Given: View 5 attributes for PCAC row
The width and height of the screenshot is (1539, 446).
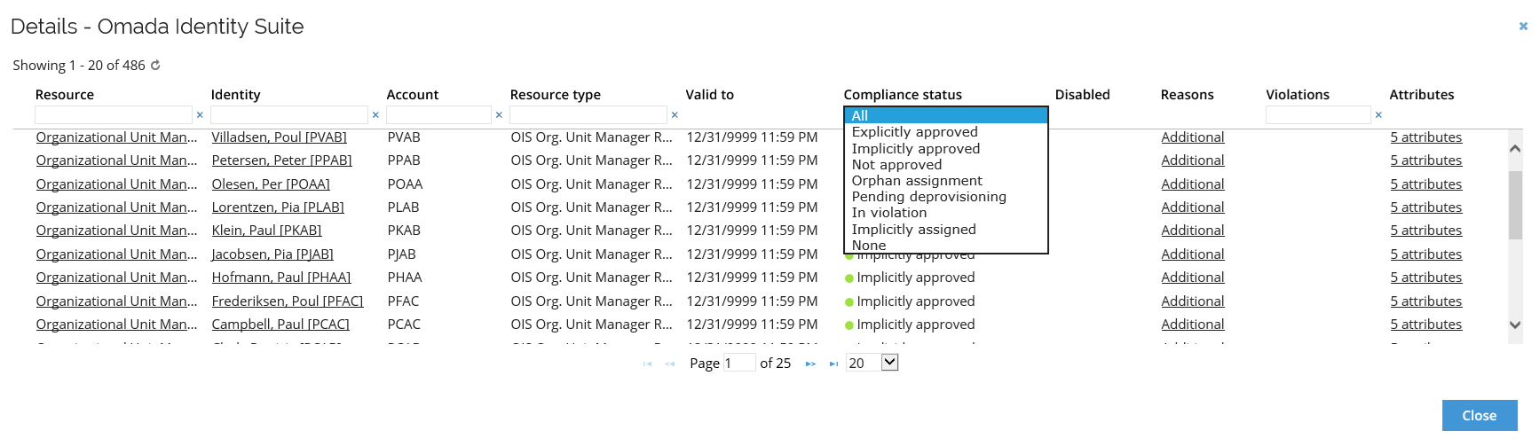Looking at the screenshot, I should [x=1426, y=325].
